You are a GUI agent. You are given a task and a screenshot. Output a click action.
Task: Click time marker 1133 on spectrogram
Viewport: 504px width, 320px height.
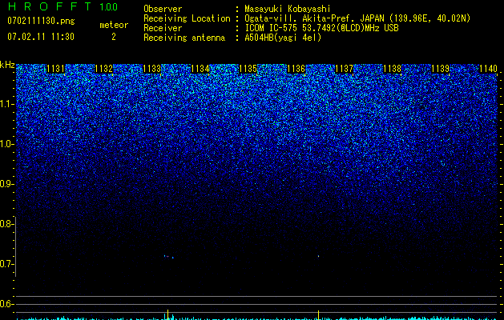(x=151, y=69)
